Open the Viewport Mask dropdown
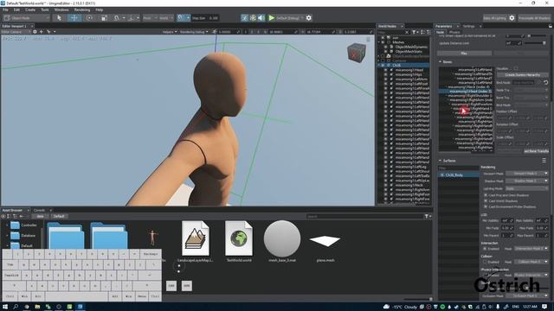Screen dimensions: 554x311 click(526, 174)
